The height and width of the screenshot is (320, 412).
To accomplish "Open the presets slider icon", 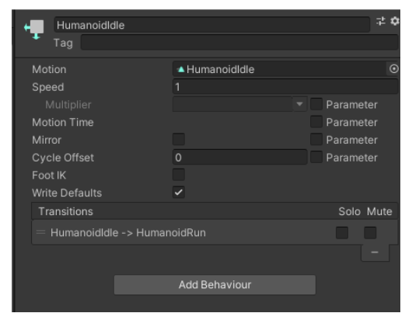I will click(380, 21).
